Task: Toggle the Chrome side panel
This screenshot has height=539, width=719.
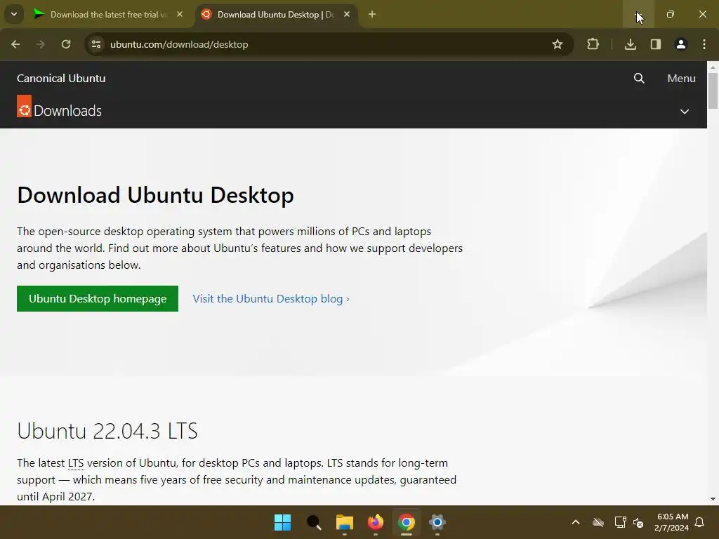Action: click(656, 44)
